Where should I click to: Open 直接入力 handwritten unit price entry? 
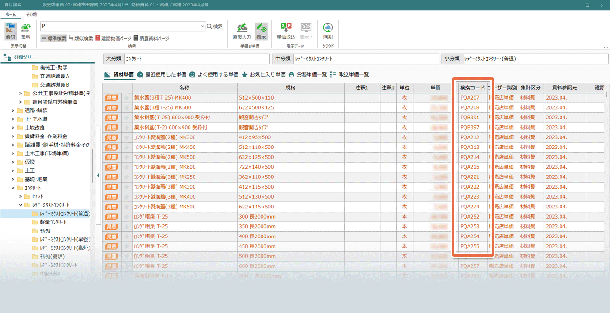242,31
